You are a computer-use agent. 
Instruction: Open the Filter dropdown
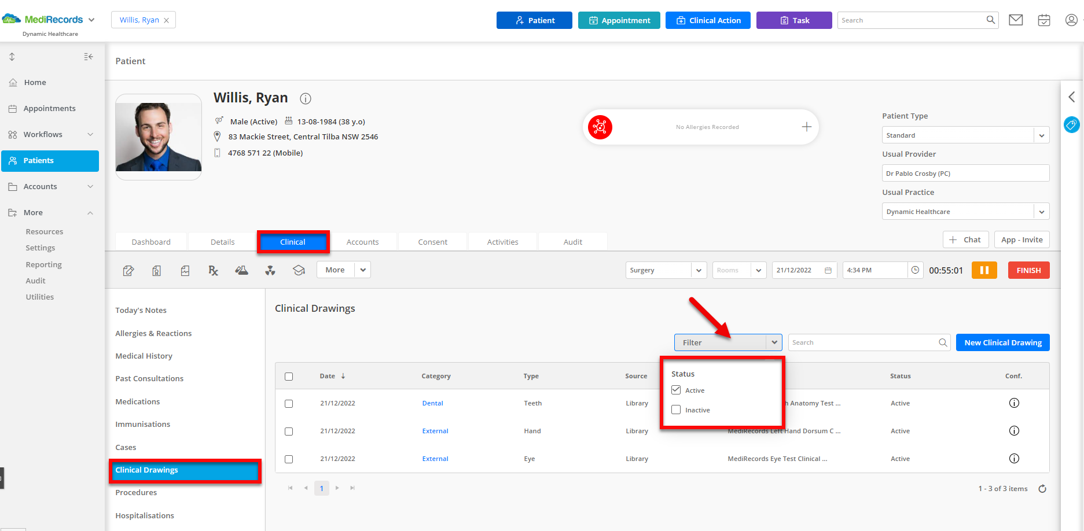click(728, 342)
